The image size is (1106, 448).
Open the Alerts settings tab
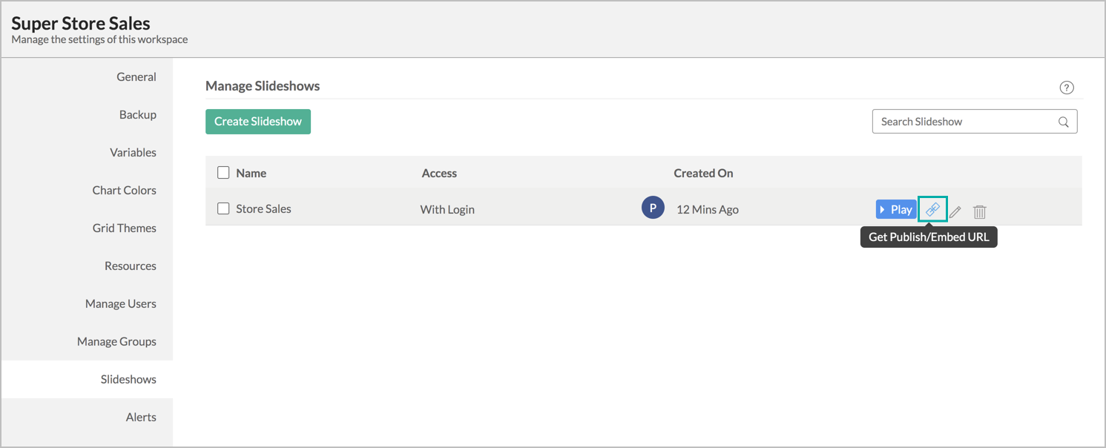(141, 418)
